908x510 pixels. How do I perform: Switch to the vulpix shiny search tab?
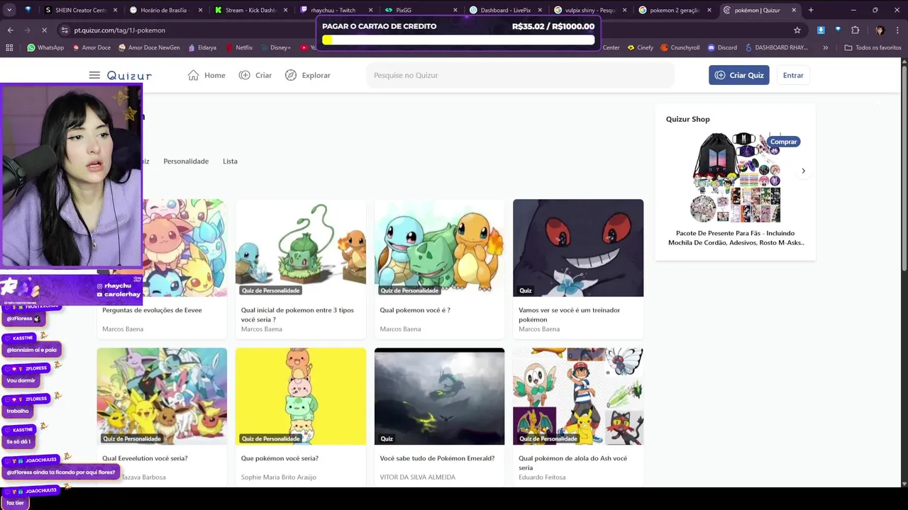click(589, 10)
